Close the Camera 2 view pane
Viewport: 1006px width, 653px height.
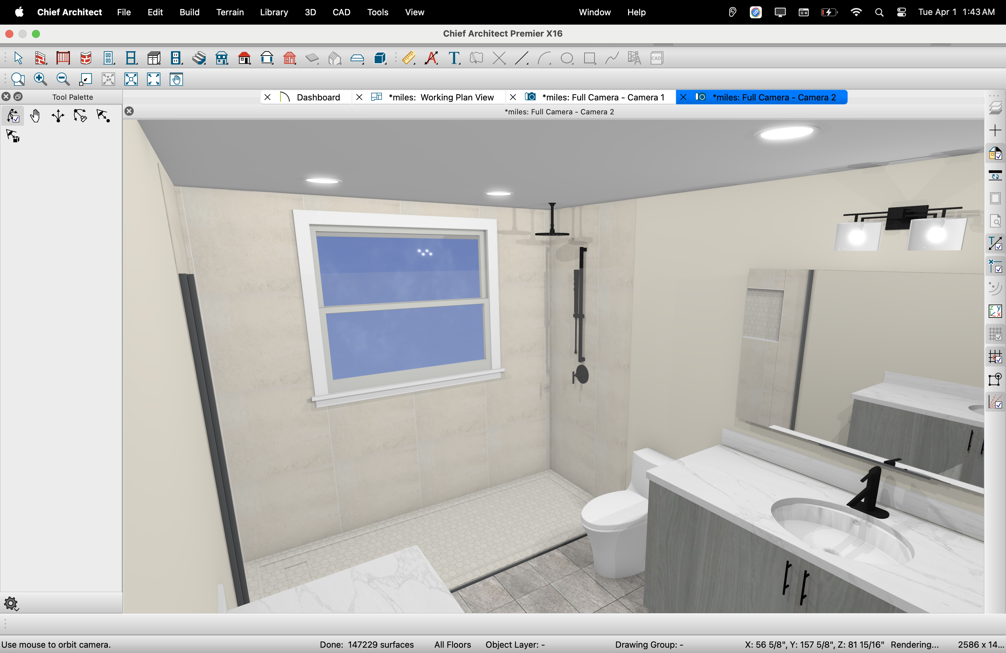click(129, 111)
